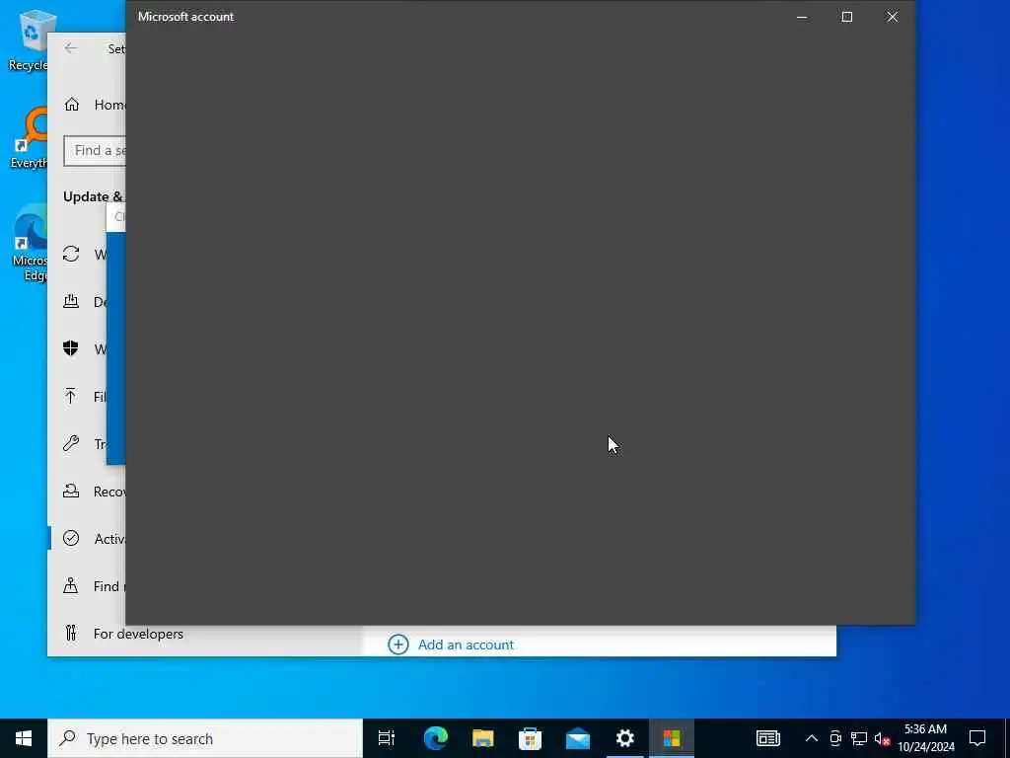The height and width of the screenshot is (758, 1010).
Task: Minimize the Microsoft account window
Action: 802,17
